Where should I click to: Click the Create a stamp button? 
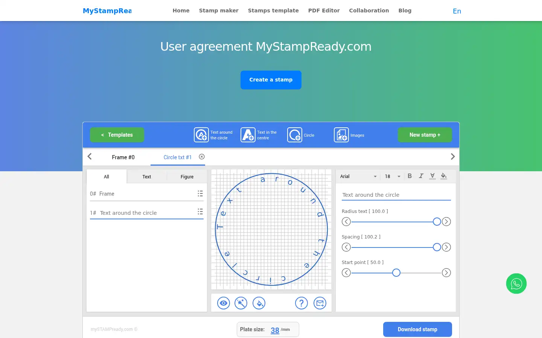271,80
